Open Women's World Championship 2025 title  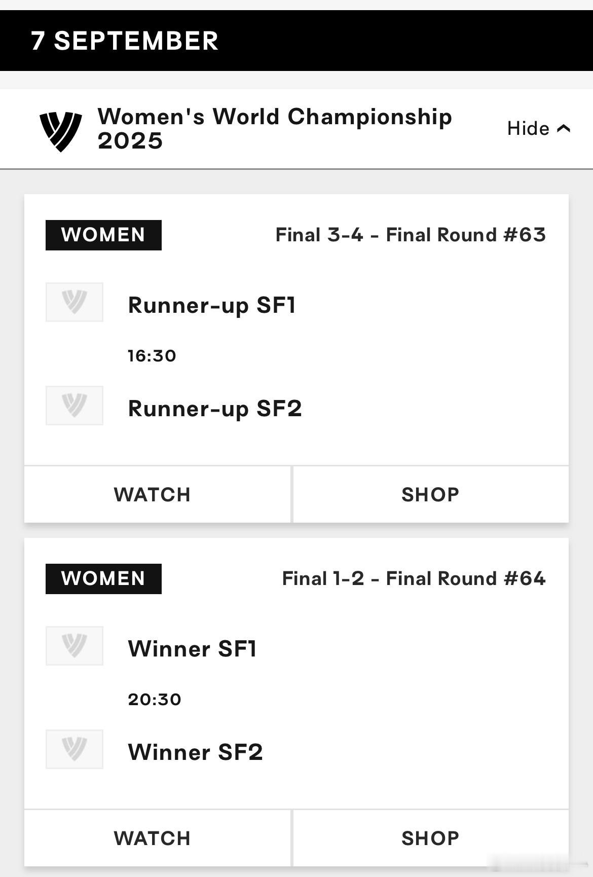[274, 129]
